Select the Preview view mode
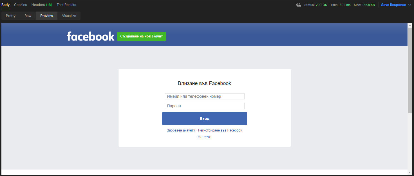The width and height of the screenshot is (414, 176). click(x=47, y=16)
